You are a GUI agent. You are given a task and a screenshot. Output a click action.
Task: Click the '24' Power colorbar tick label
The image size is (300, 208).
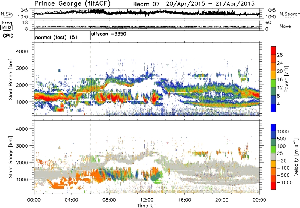280,63
